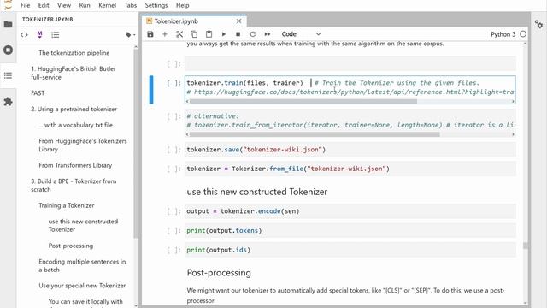Click horizontal scrollbar of tokenizer.train cell

pyautogui.click(x=303, y=101)
